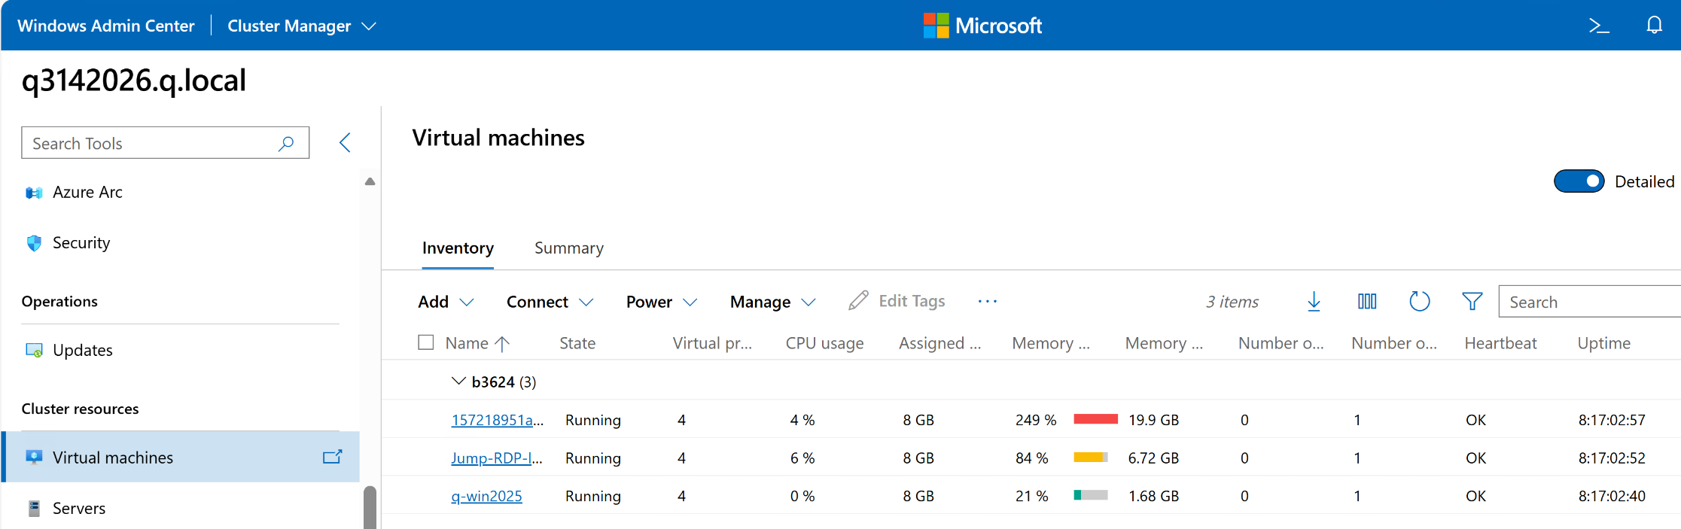Click the Search Tools input field
This screenshot has height=529, width=1681.
coord(151,143)
